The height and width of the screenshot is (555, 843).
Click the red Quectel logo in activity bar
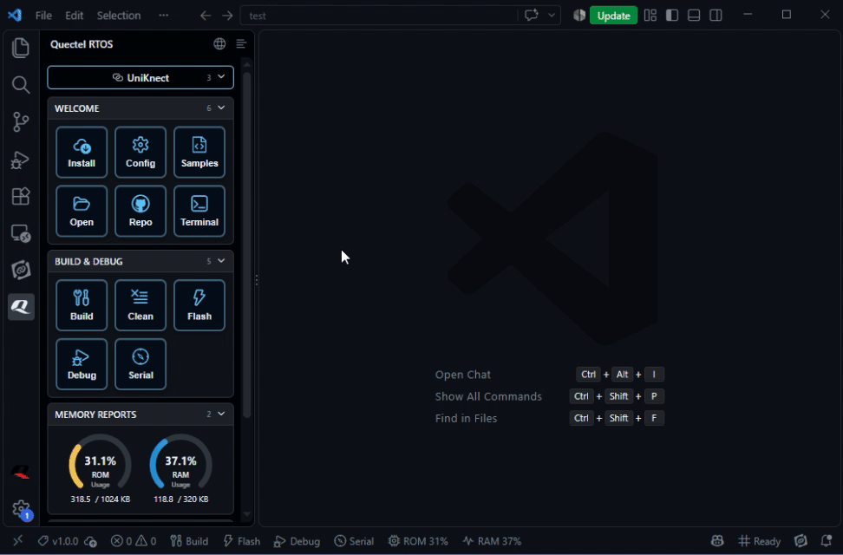(21, 472)
